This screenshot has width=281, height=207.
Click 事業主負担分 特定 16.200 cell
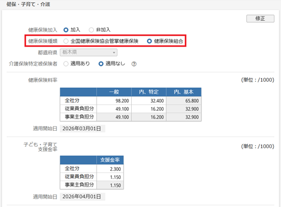click(x=149, y=117)
